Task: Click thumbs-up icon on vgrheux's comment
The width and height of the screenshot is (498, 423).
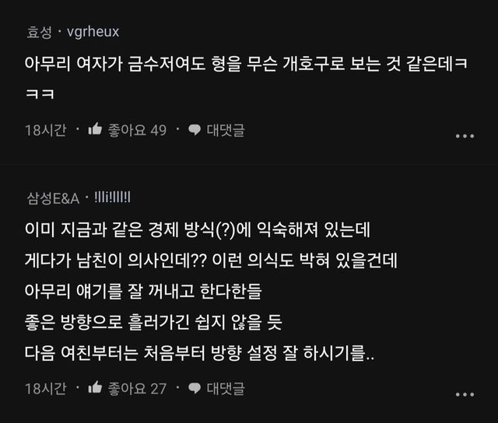Action: [96, 130]
